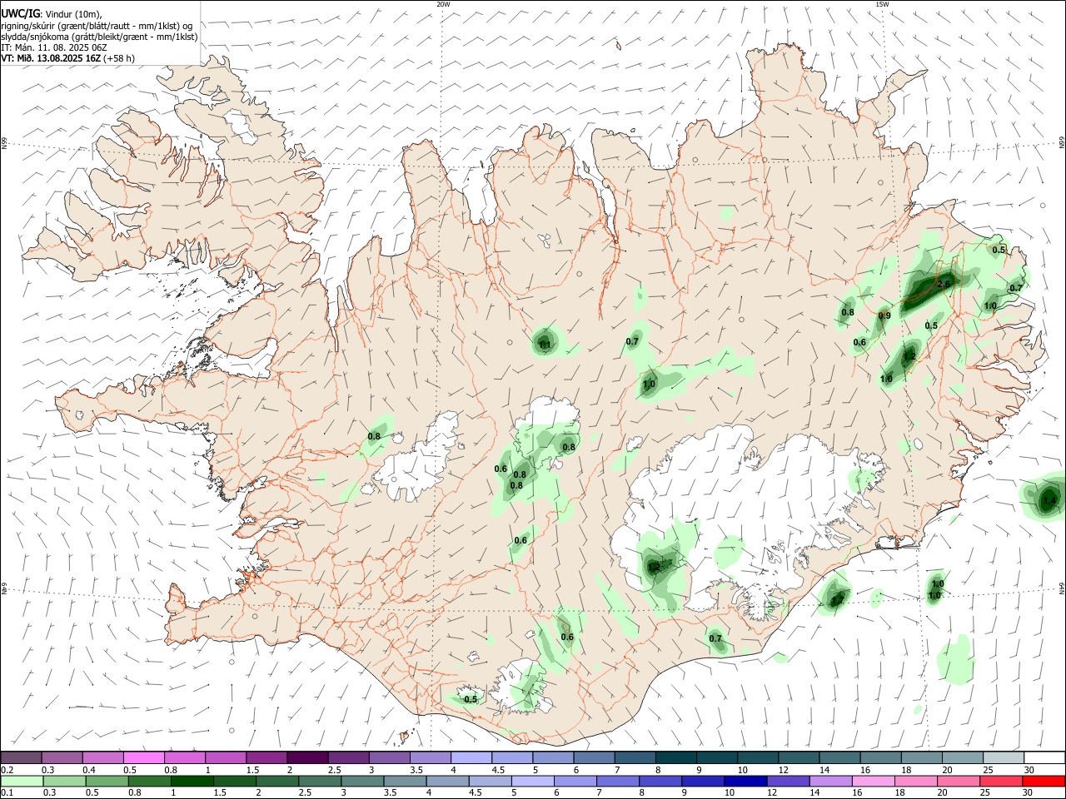The width and height of the screenshot is (1066, 799).
Task: Click the '0.1' label in the lower legend
Action: 6,792
